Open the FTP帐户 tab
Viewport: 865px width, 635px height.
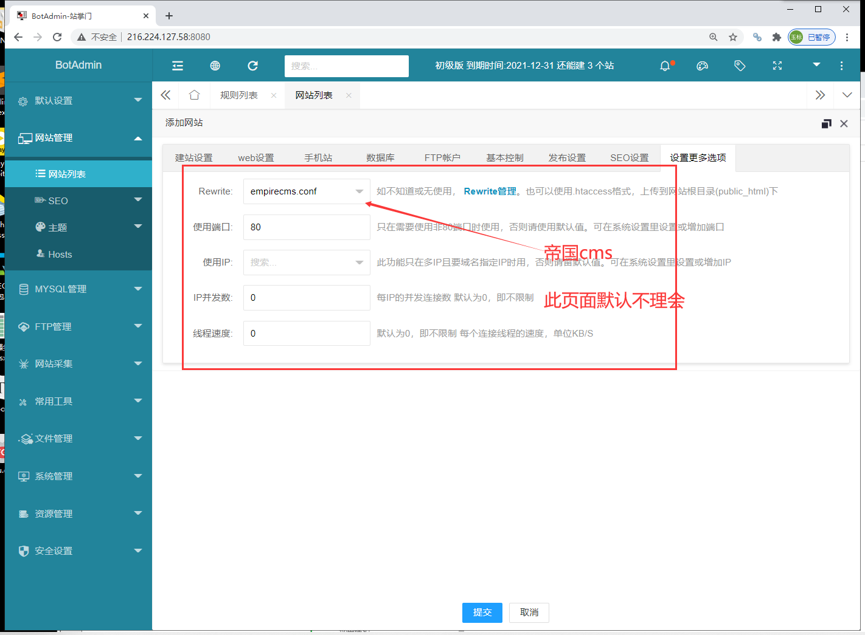click(442, 158)
